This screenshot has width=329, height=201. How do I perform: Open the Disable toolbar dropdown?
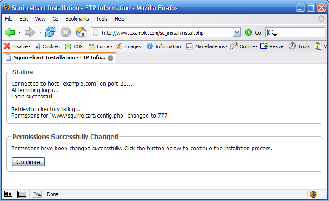point(17,46)
